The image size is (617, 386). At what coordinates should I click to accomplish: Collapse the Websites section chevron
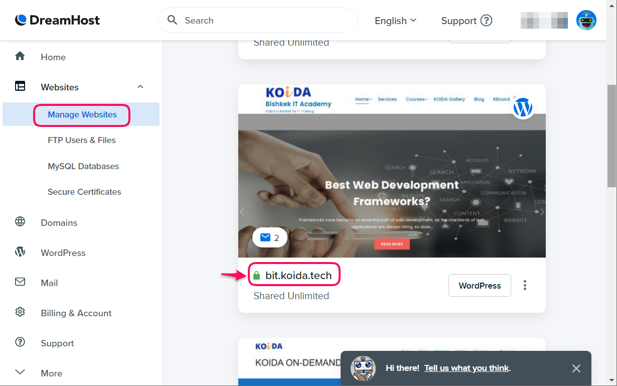140,87
